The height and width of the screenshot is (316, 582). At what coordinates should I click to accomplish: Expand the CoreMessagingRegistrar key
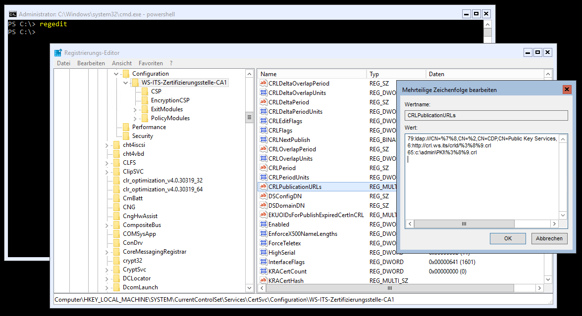[107, 252]
